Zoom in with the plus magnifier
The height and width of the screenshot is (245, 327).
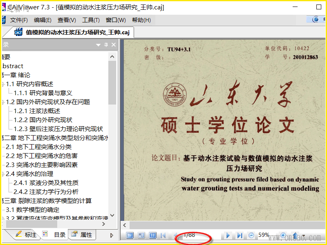click(x=283, y=236)
